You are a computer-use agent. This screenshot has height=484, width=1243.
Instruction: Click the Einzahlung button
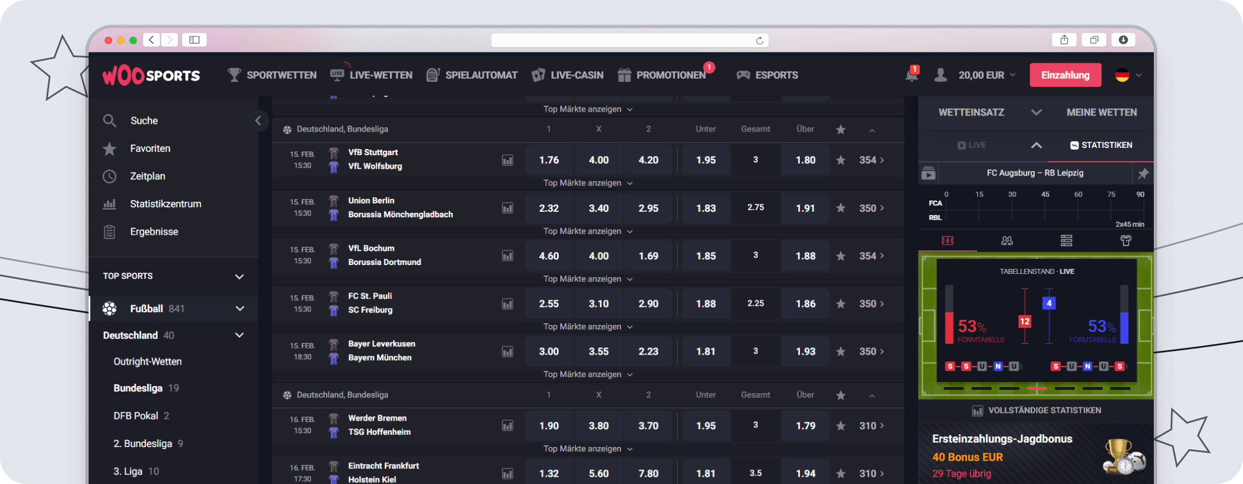pos(1065,75)
